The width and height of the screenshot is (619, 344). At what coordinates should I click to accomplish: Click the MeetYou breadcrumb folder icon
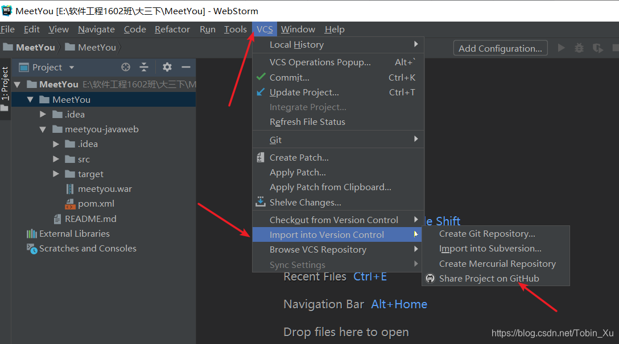click(8, 47)
